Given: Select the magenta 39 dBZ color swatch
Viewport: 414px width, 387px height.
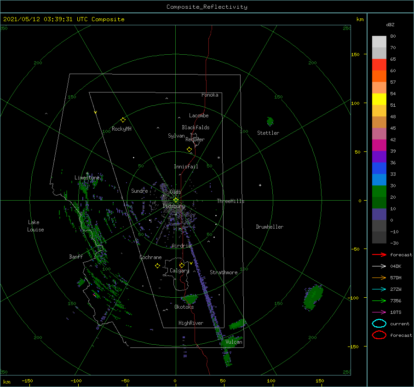Looking at the screenshot, I should point(379,145).
